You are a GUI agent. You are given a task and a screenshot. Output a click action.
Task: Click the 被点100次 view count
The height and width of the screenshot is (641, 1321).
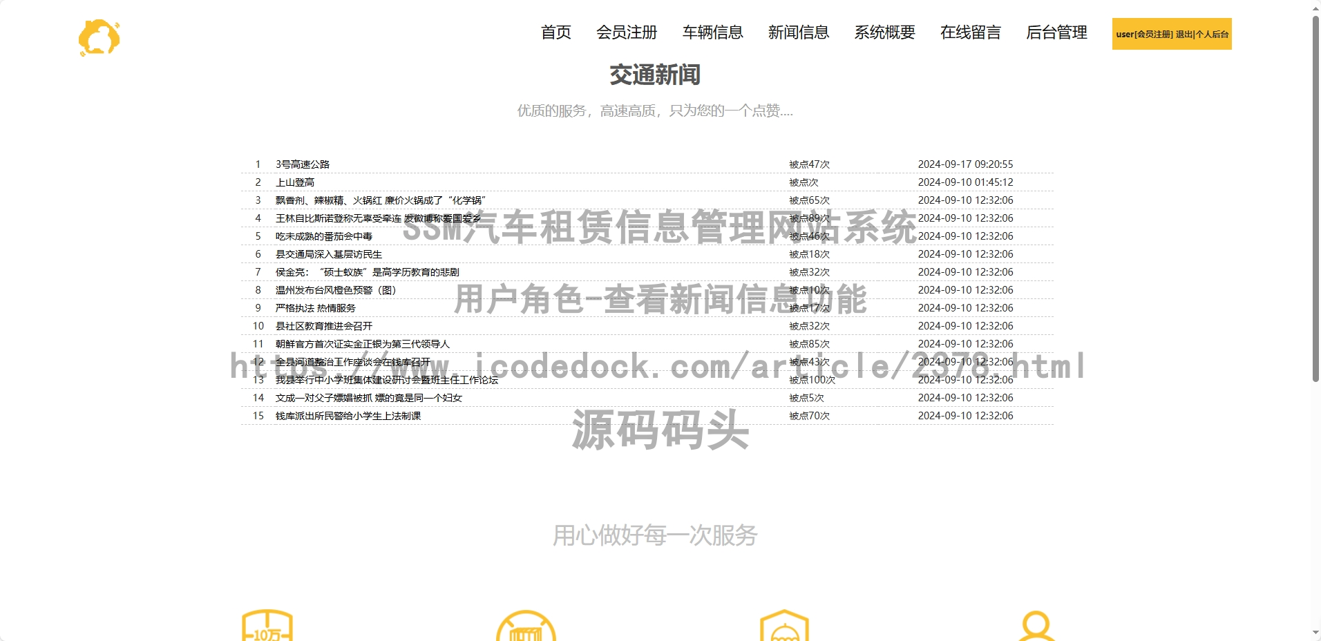tap(812, 380)
